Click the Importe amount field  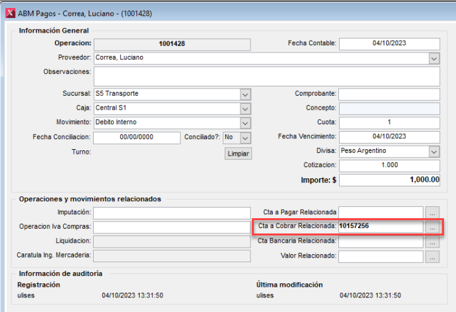tap(389, 180)
